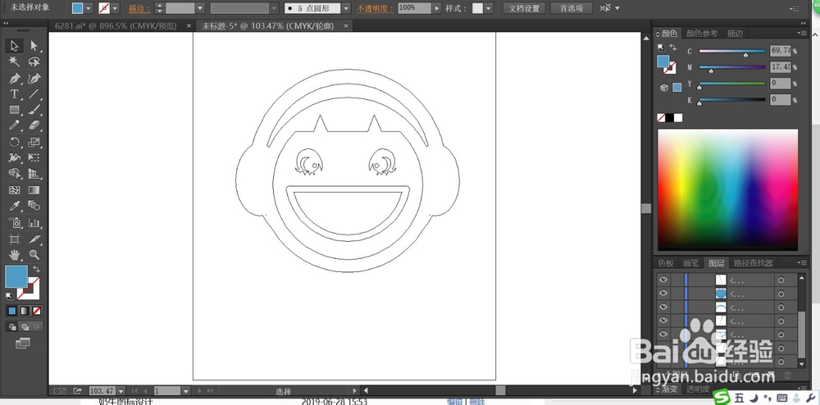Open the Color panel options menu
Screen dimensions: 820x405
(802, 34)
